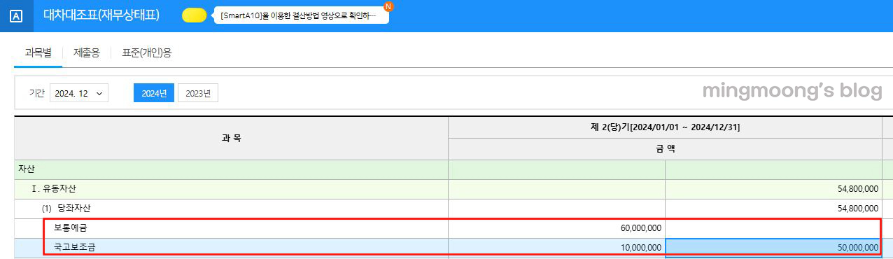Click the 유동자산 total 54,800,000 cell

(773, 189)
